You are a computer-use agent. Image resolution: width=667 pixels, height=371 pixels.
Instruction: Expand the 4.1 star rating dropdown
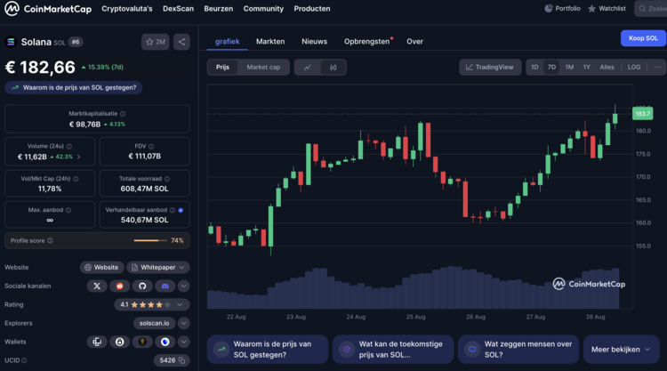pyautogui.click(x=183, y=304)
